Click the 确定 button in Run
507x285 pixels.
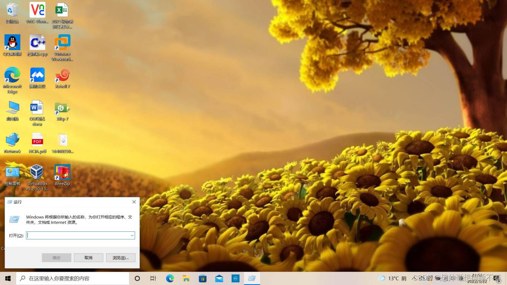tap(57, 258)
